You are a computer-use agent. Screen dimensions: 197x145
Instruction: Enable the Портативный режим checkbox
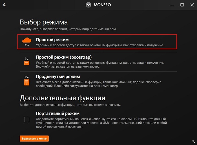click(27, 119)
